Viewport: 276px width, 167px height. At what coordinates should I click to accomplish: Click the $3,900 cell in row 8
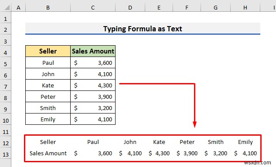click(93, 97)
